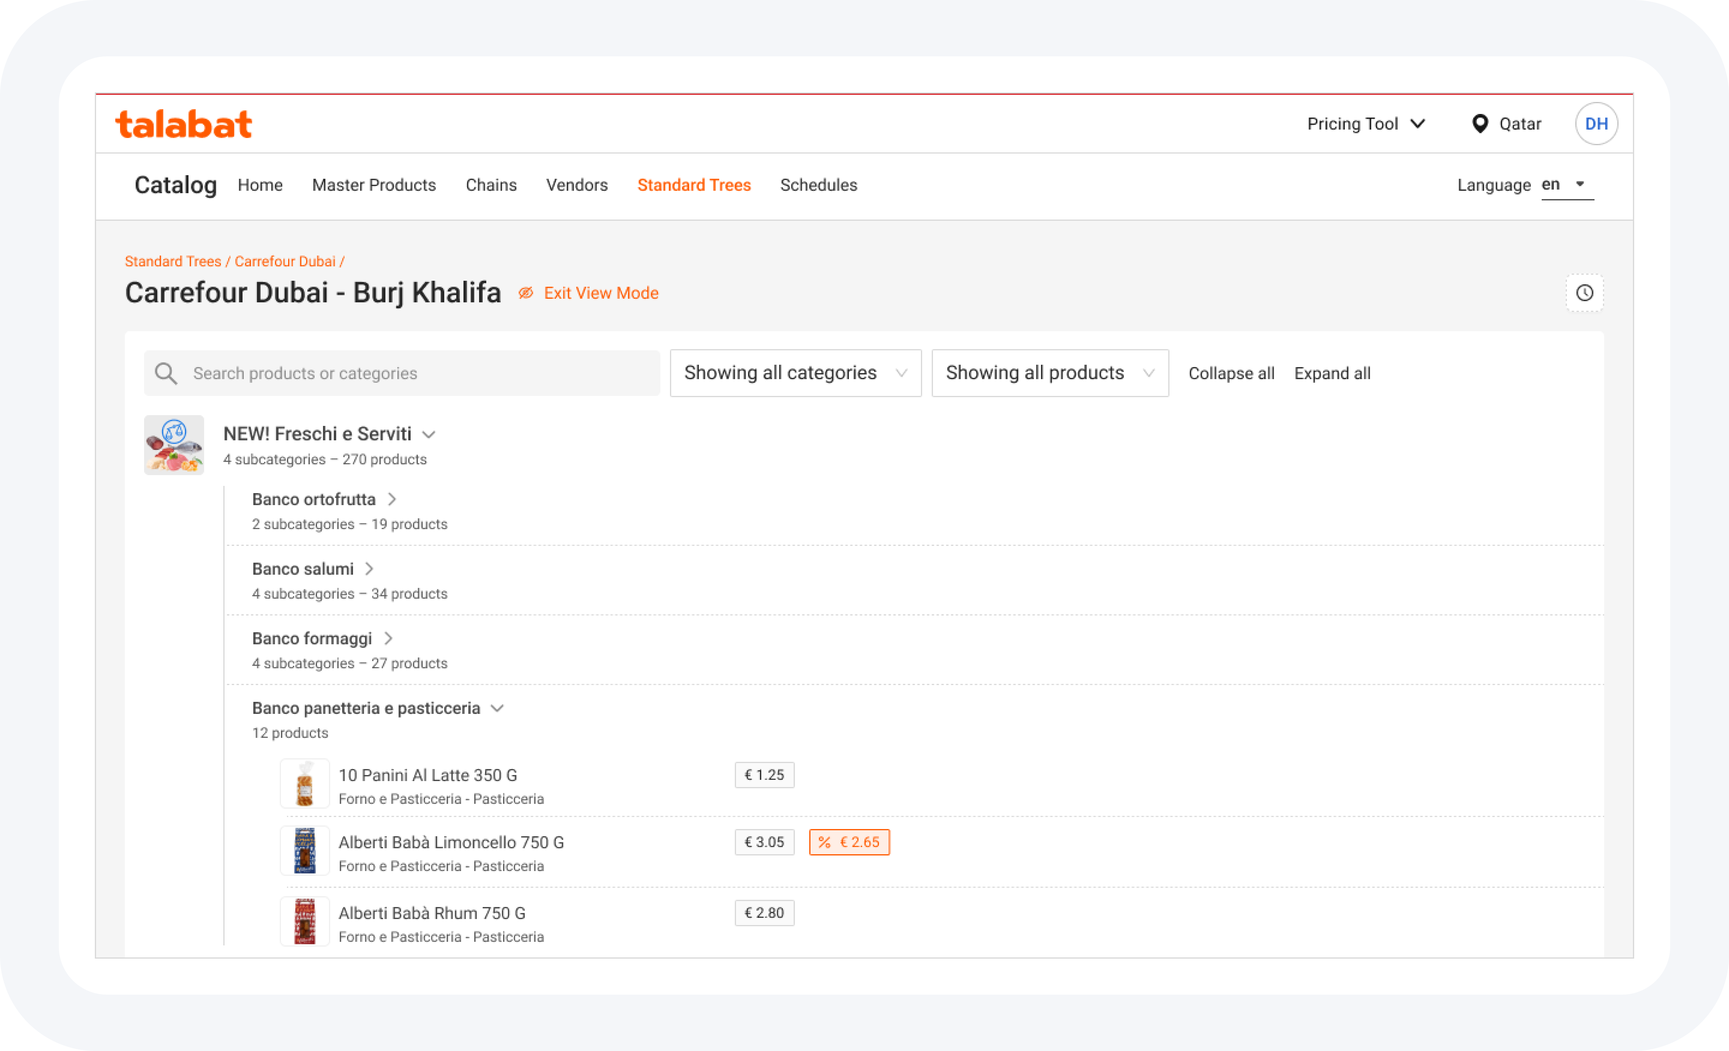Screen dimensions: 1729x1051
Task: Open the Schedules tab
Action: coord(818,185)
